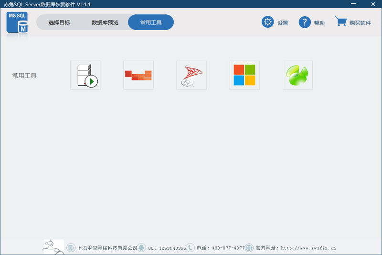Open the server start service tool icon
The image size is (382, 255).
tap(85, 75)
